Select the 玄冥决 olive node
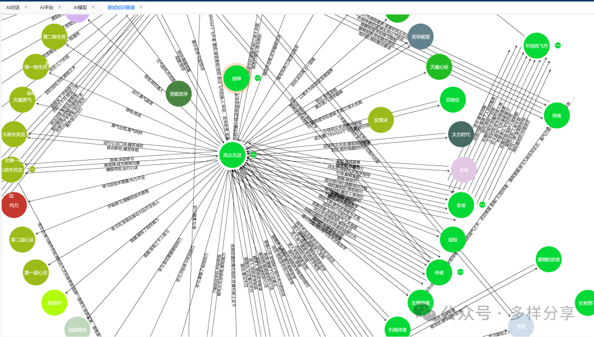This screenshot has height=337, width=594. pos(381,120)
